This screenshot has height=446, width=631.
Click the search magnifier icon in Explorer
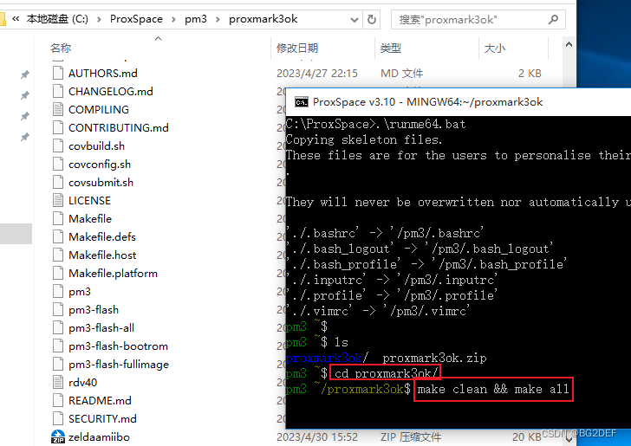click(x=553, y=19)
